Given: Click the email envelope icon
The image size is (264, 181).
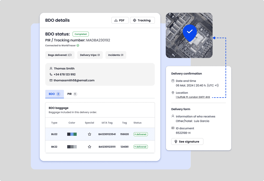Looking at the screenshot, I should (x=51, y=80).
